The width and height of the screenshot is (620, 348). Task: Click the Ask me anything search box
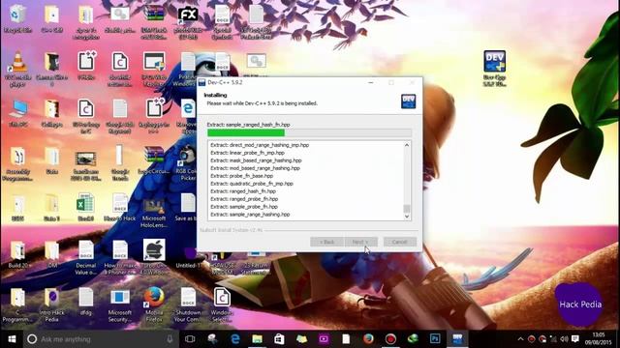101,339
